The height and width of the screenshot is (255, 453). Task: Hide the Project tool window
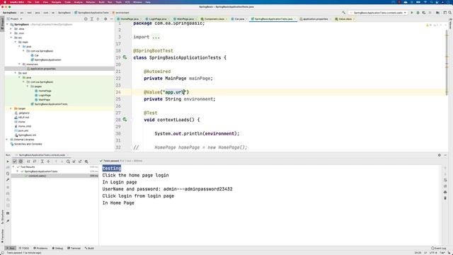click(112, 19)
